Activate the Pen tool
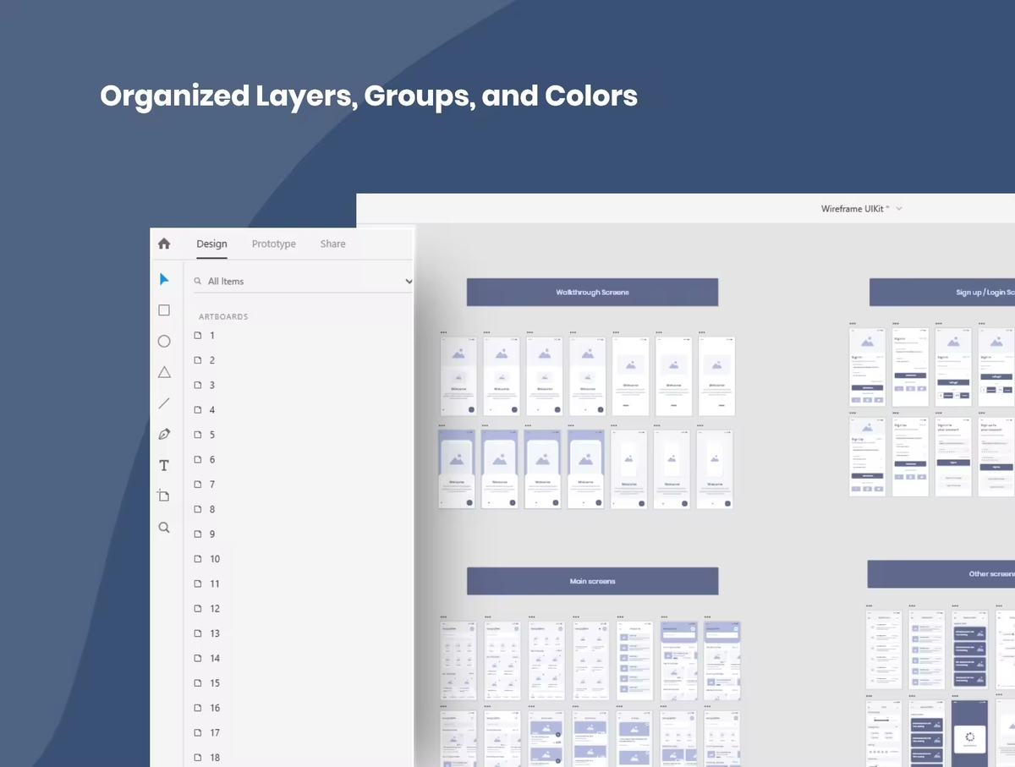The height and width of the screenshot is (767, 1015). pyautogui.click(x=164, y=434)
